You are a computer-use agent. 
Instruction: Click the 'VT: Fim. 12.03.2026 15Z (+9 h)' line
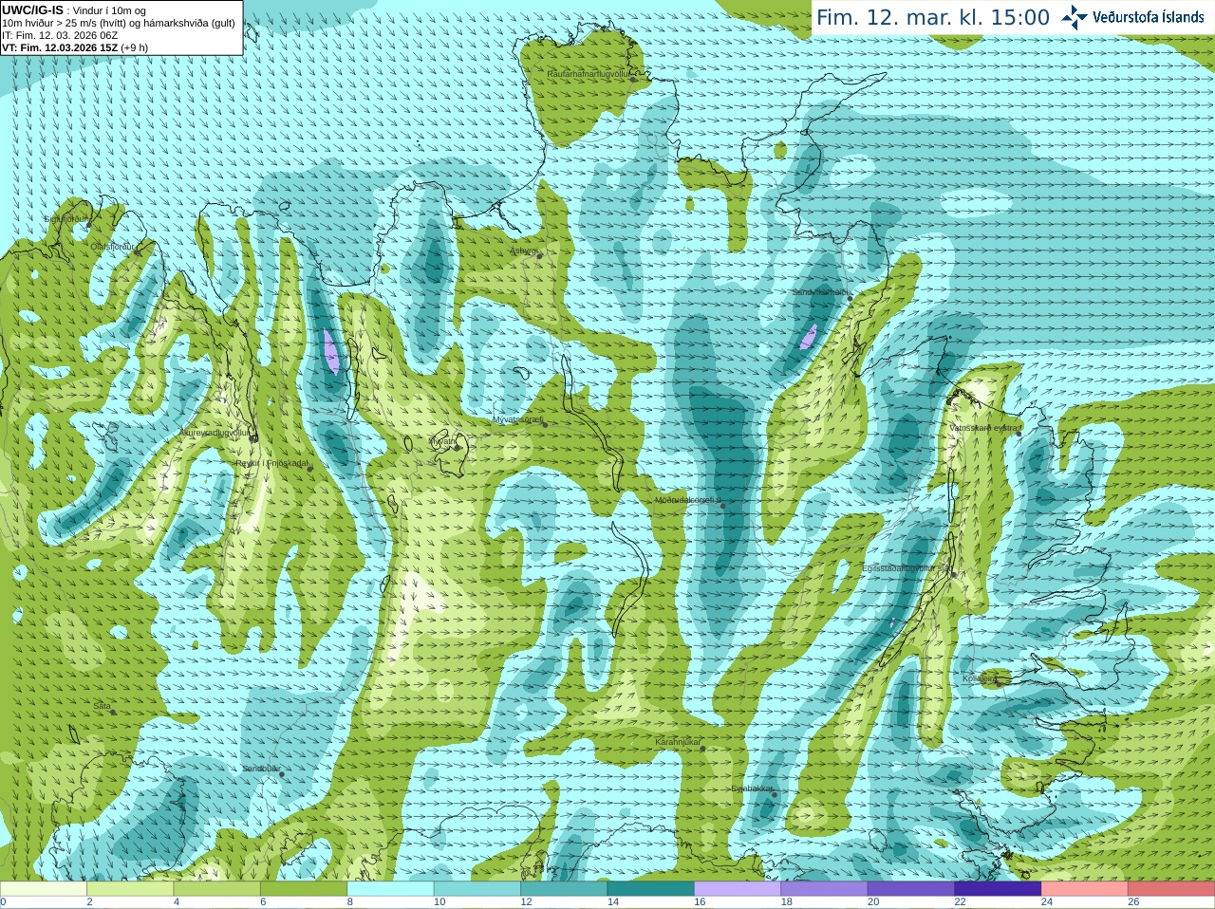pos(75,47)
